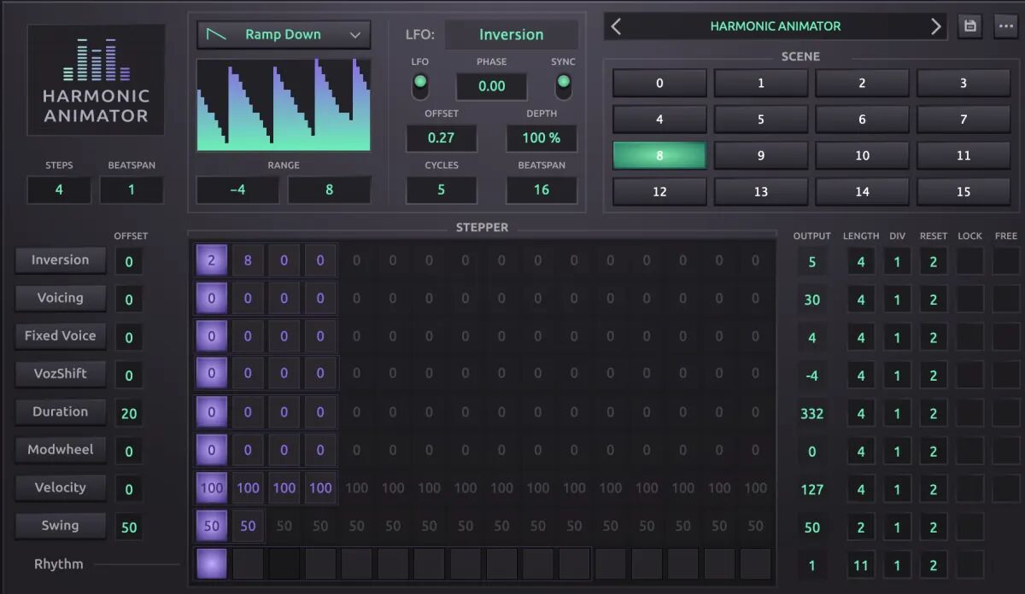1025x594 pixels.
Task: Switch to Scene 3
Action: pos(963,83)
